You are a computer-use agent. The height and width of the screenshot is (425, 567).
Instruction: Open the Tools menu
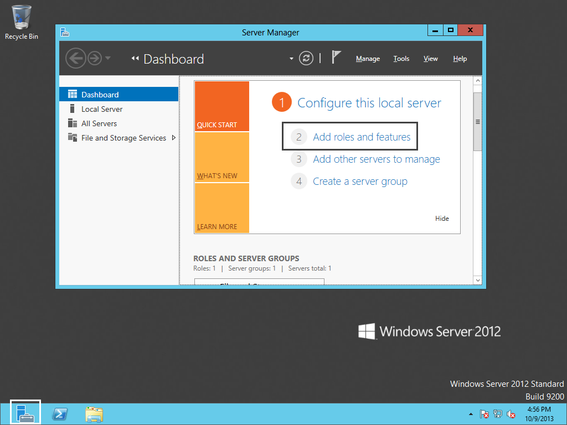pyautogui.click(x=401, y=59)
